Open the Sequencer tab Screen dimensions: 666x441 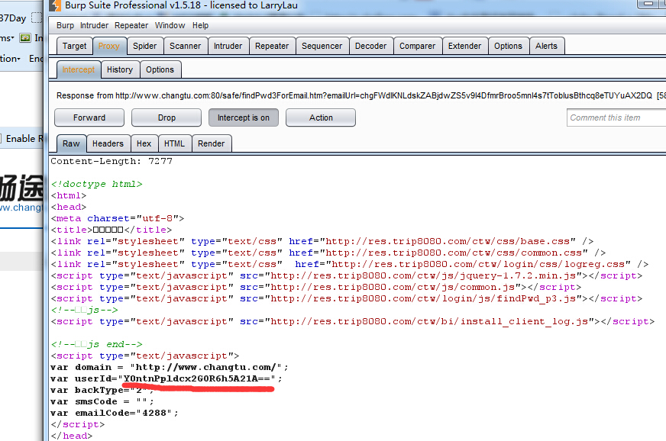click(322, 46)
